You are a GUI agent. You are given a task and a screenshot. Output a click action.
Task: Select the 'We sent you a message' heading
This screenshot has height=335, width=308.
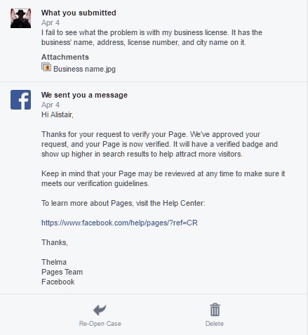pos(84,95)
